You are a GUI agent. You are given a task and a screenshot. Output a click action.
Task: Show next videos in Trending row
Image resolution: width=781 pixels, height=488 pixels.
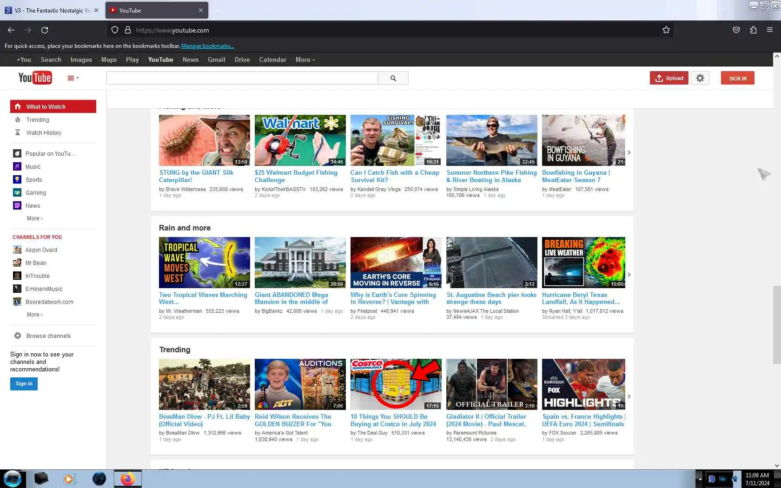[x=629, y=396]
